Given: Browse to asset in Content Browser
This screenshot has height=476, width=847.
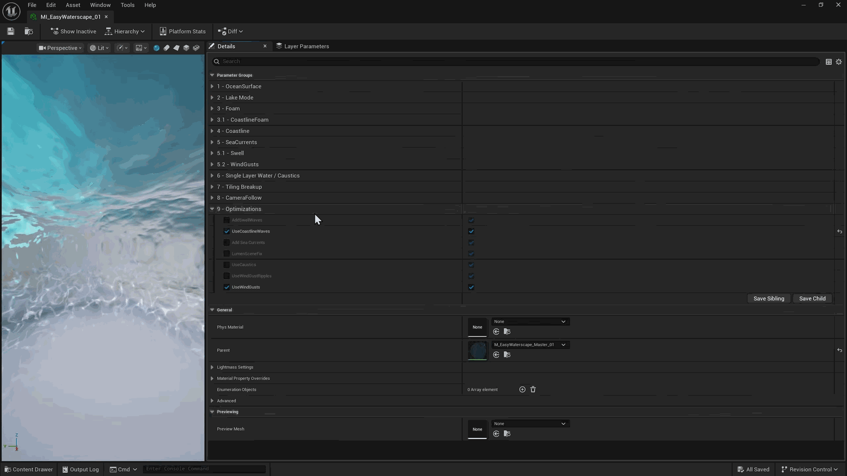Looking at the screenshot, I should coord(29,31).
